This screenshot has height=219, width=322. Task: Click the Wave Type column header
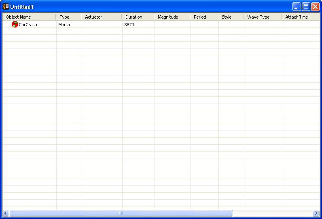(263, 17)
